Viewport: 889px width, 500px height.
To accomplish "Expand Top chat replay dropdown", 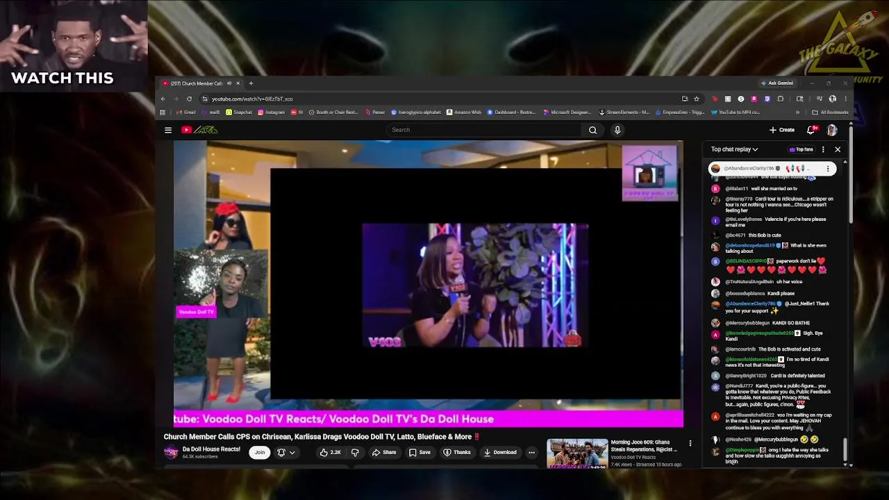I will point(734,149).
